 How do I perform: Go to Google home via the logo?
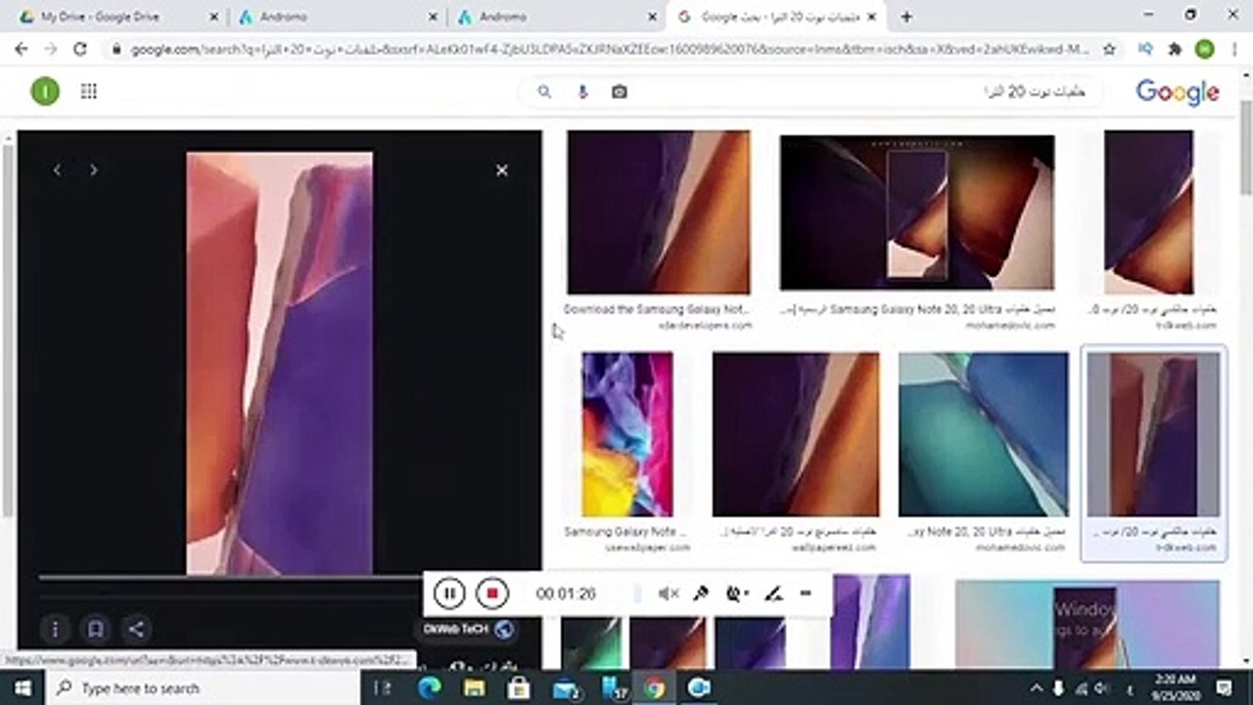(1178, 92)
